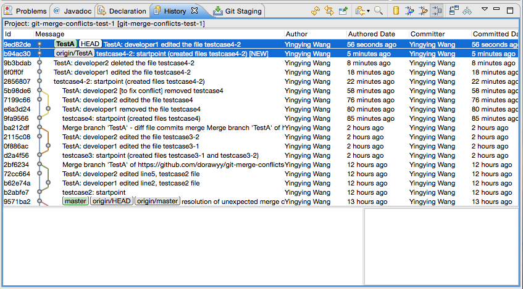
Task: Pin this History view with the pin icon
Action: (343, 11)
